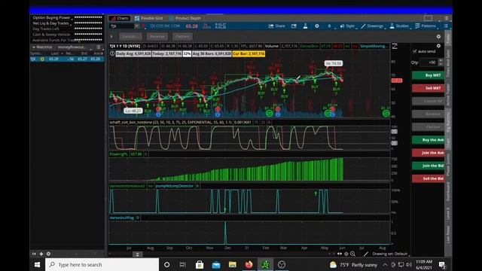
Task: Toggle the auto send checkbox
Action: tap(415, 51)
